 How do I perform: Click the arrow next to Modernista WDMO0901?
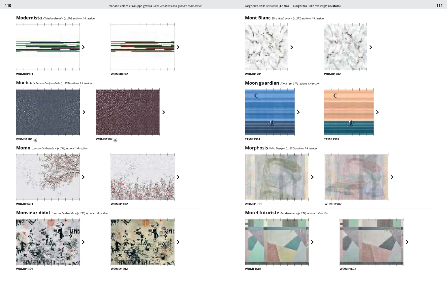pos(83,47)
